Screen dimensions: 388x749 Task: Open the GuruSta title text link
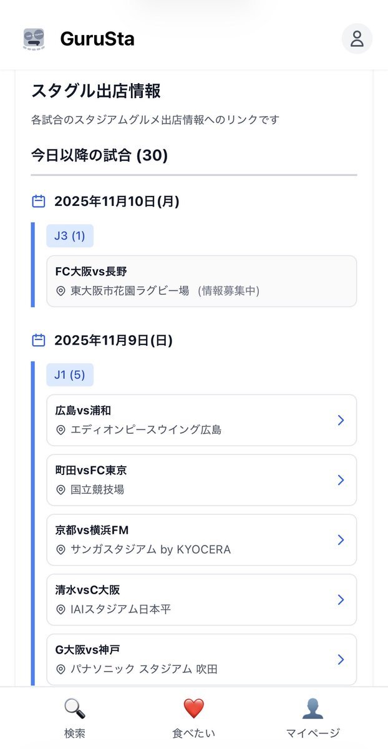[x=97, y=39]
